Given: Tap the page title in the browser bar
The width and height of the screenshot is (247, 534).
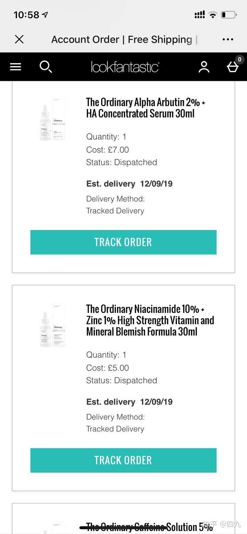Looking at the screenshot, I should (122, 39).
